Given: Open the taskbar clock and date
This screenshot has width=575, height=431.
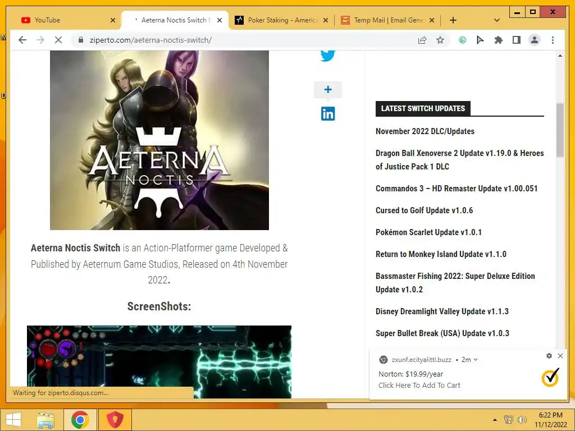Looking at the screenshot, I should (550, 420).
